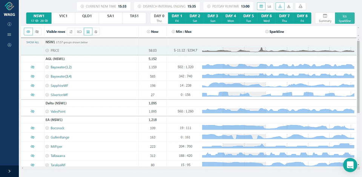Viewport: 362px width, 177px height.
Task: Select the bank building grouping icon
Action: tap(87, 32)
